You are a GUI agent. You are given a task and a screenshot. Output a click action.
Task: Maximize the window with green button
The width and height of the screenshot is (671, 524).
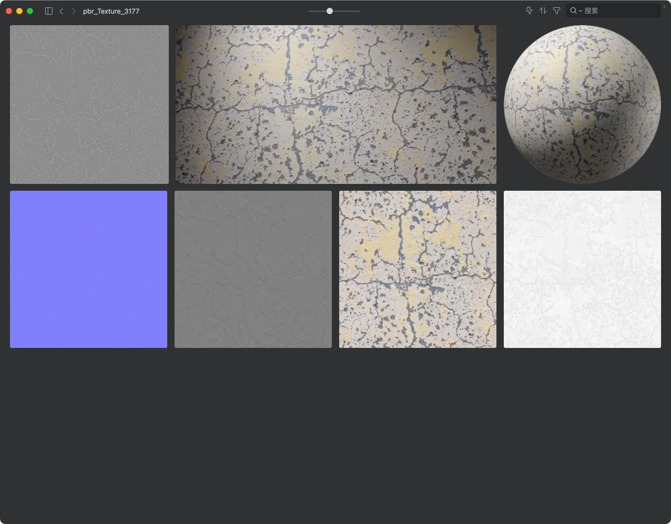click(30, 11)
